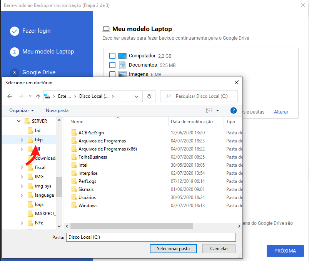This screenshot has width=309, height=261.
Task: Open the Organizar dropdown menu
Action: point(22,110)
